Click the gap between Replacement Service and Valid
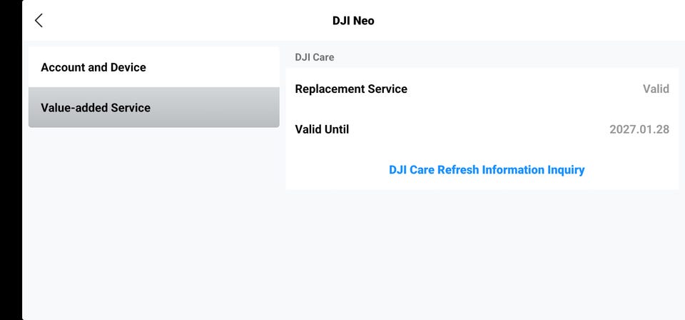 click(x=524, y=89)
